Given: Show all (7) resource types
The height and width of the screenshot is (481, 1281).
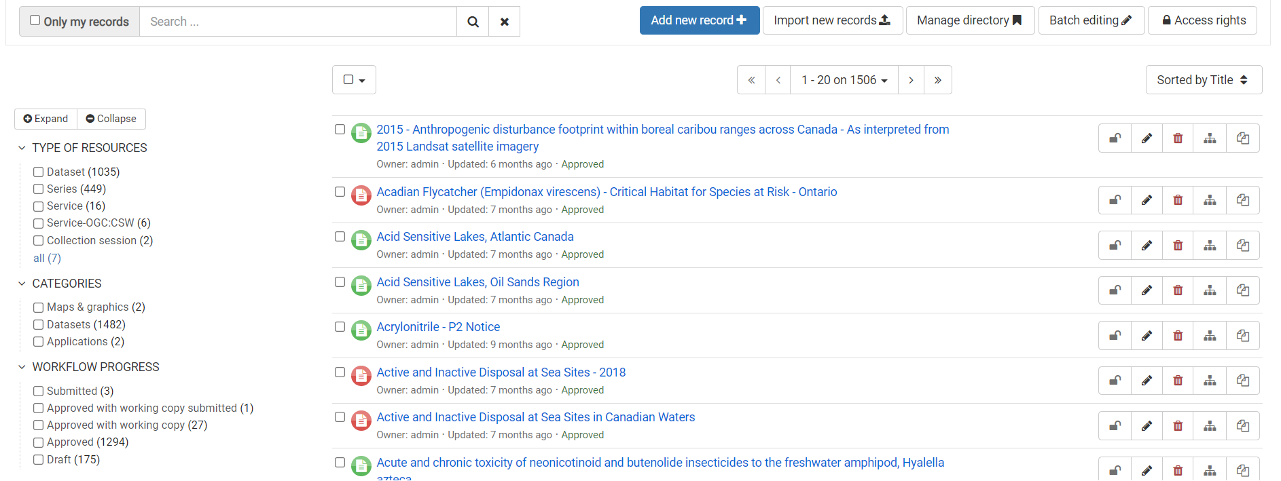Looking at the screenshot, I should pyautogui.click(x=47, y=258).
